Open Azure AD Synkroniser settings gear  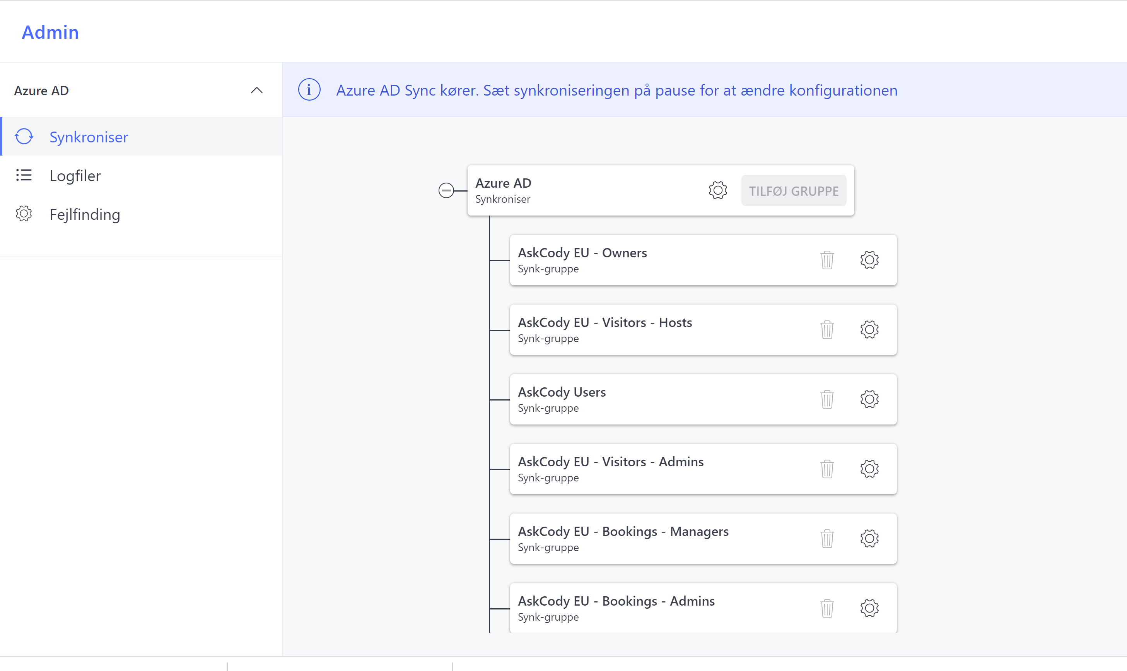click(717, 190)
